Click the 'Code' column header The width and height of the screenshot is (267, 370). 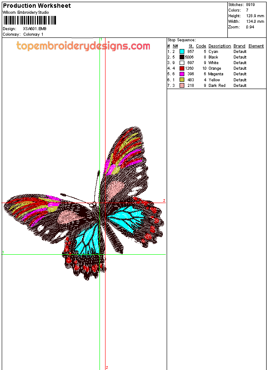click(x=201, y=46)
